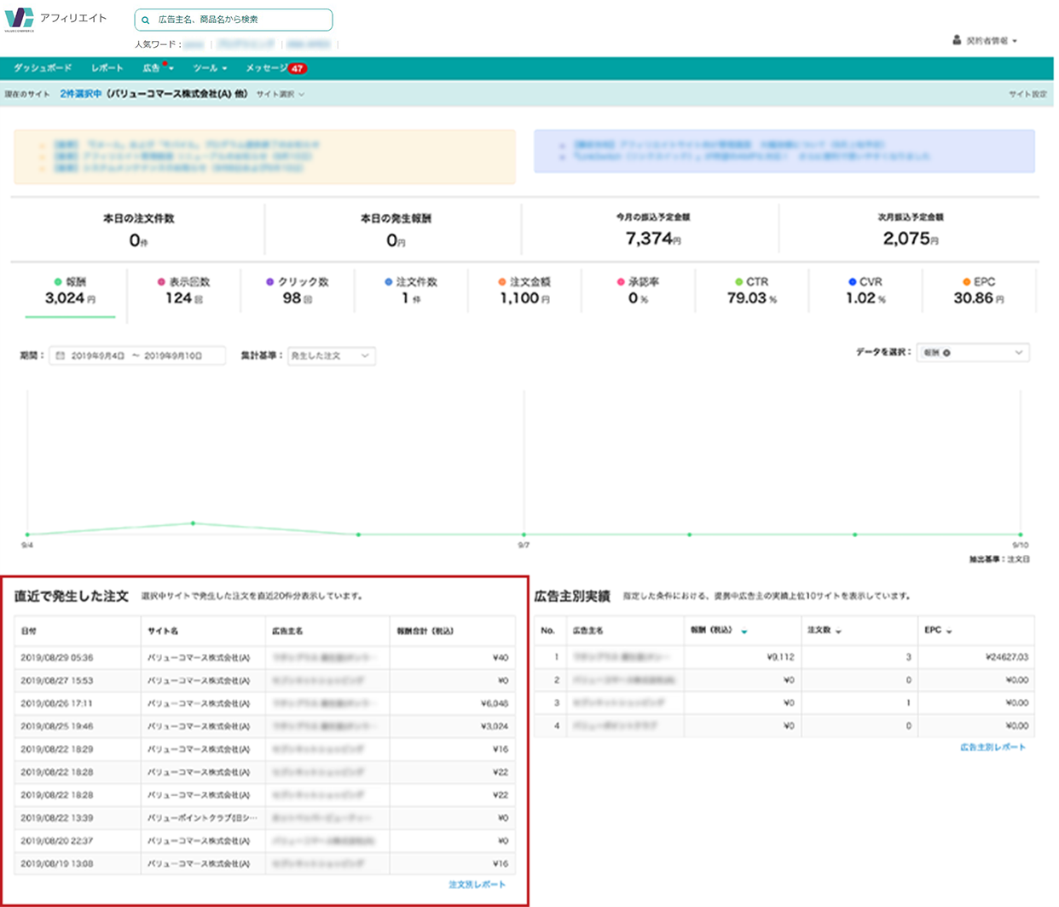Select the CTR metric tab
The width and height of the screenshot is (1059, 907).
tap(751, 291)
